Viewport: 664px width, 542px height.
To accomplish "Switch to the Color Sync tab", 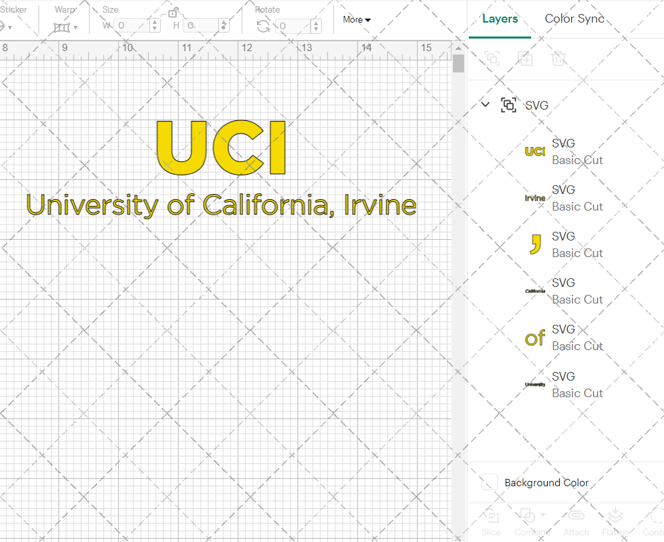I will 574,19.
